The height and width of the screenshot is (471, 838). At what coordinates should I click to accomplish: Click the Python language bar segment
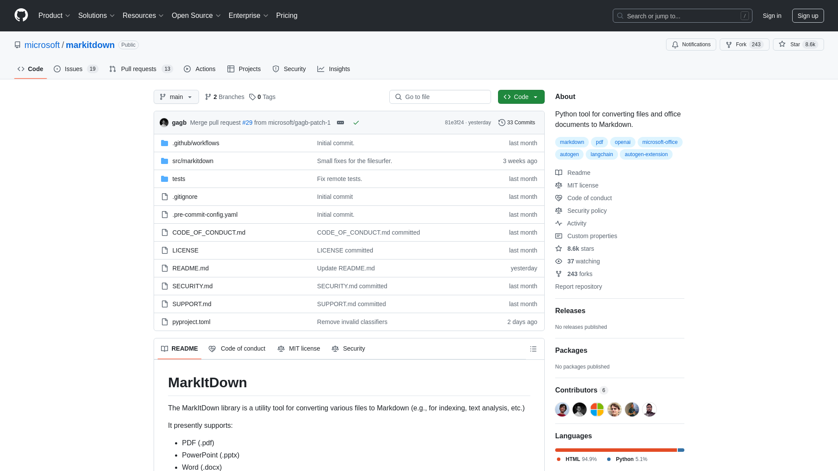681,450
